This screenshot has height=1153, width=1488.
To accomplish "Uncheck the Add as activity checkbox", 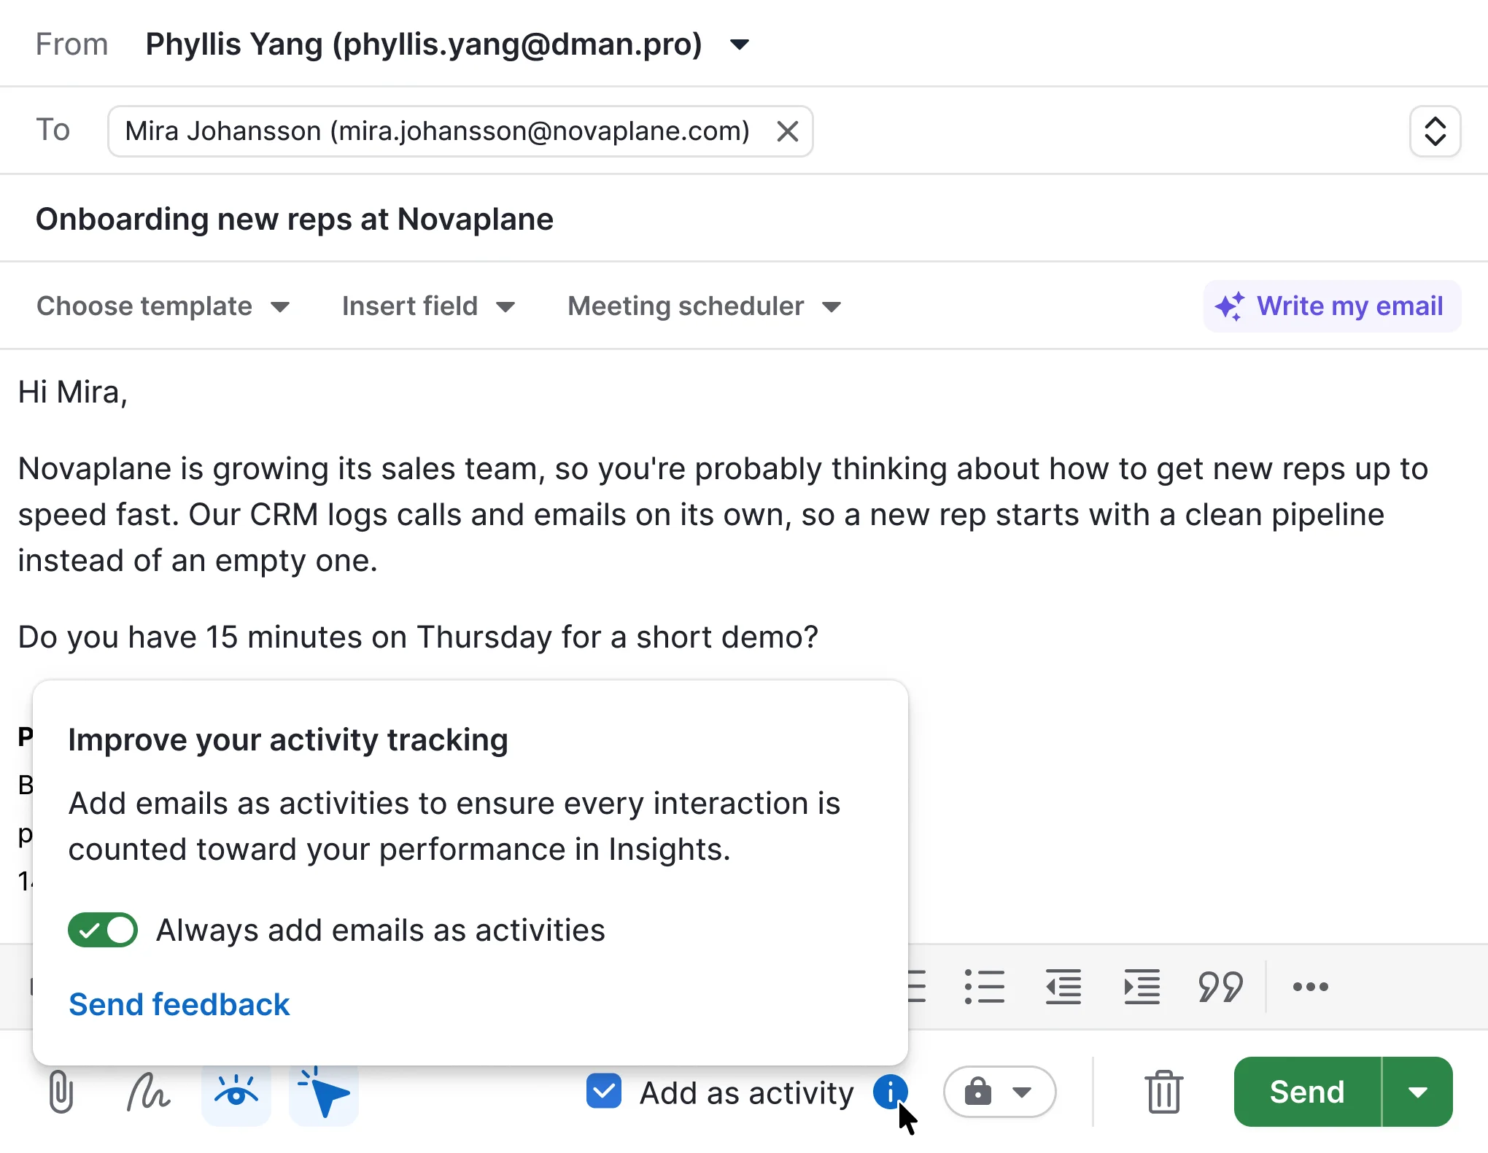I will (604, 1091).
